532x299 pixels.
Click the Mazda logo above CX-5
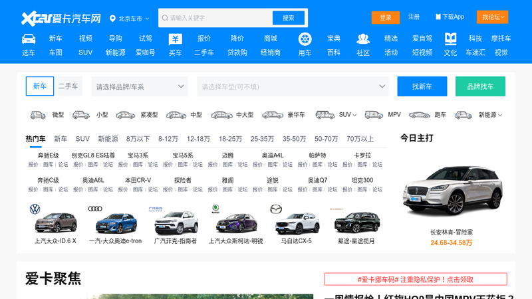[276, 209]
